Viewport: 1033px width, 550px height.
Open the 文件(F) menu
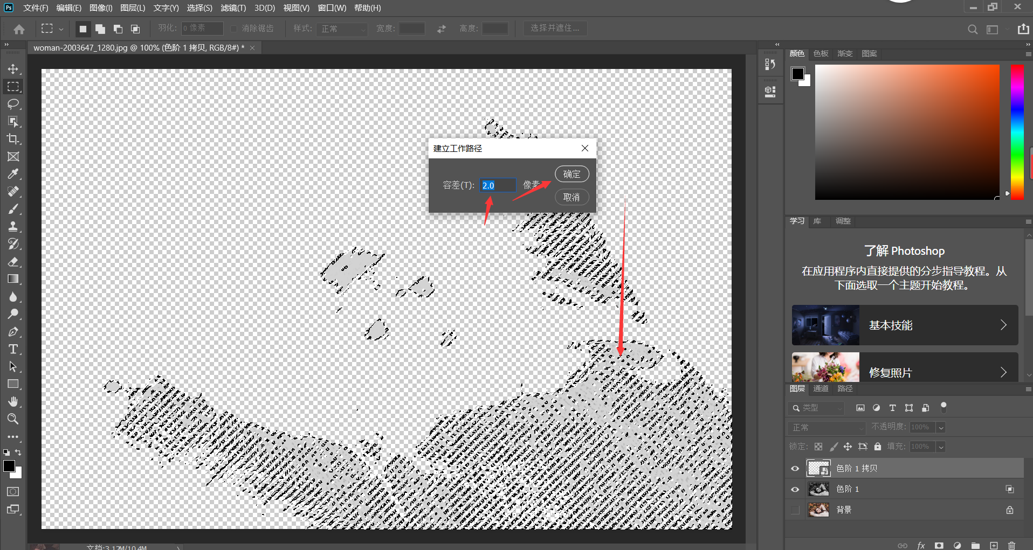[x=36, y=8]
